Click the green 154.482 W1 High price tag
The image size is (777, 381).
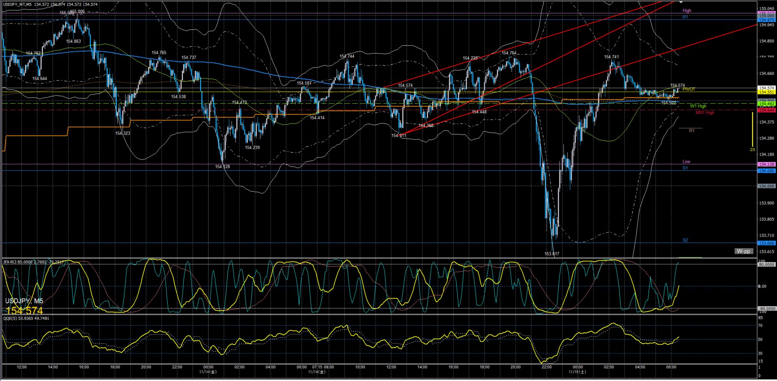(x=766, y=104)
